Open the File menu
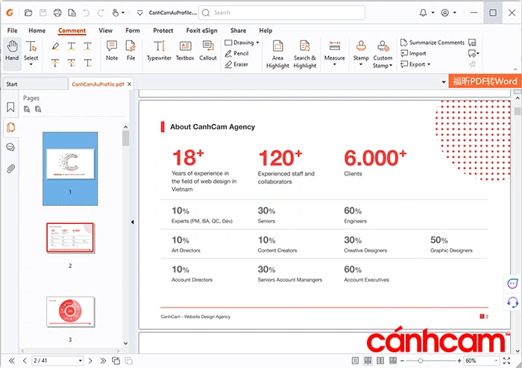Screen dimensions: 522x368 pyautogui.click(x=13, y=31)
